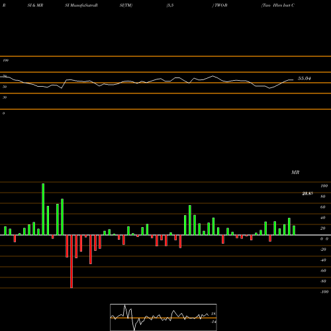Click the '-60' label on MR axis
Image resolution: width=331 pixels, height=331 pixels.
[323, 271]
